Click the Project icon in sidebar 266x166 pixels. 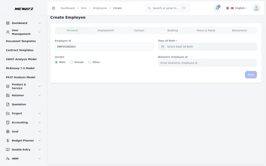click(x=8, y=113)
